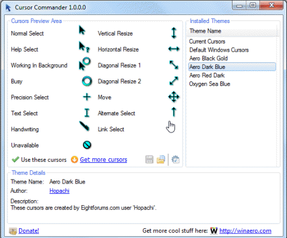287x238 pixels.
Task: Open the Hopachi author link
Action: click(59, 190)
